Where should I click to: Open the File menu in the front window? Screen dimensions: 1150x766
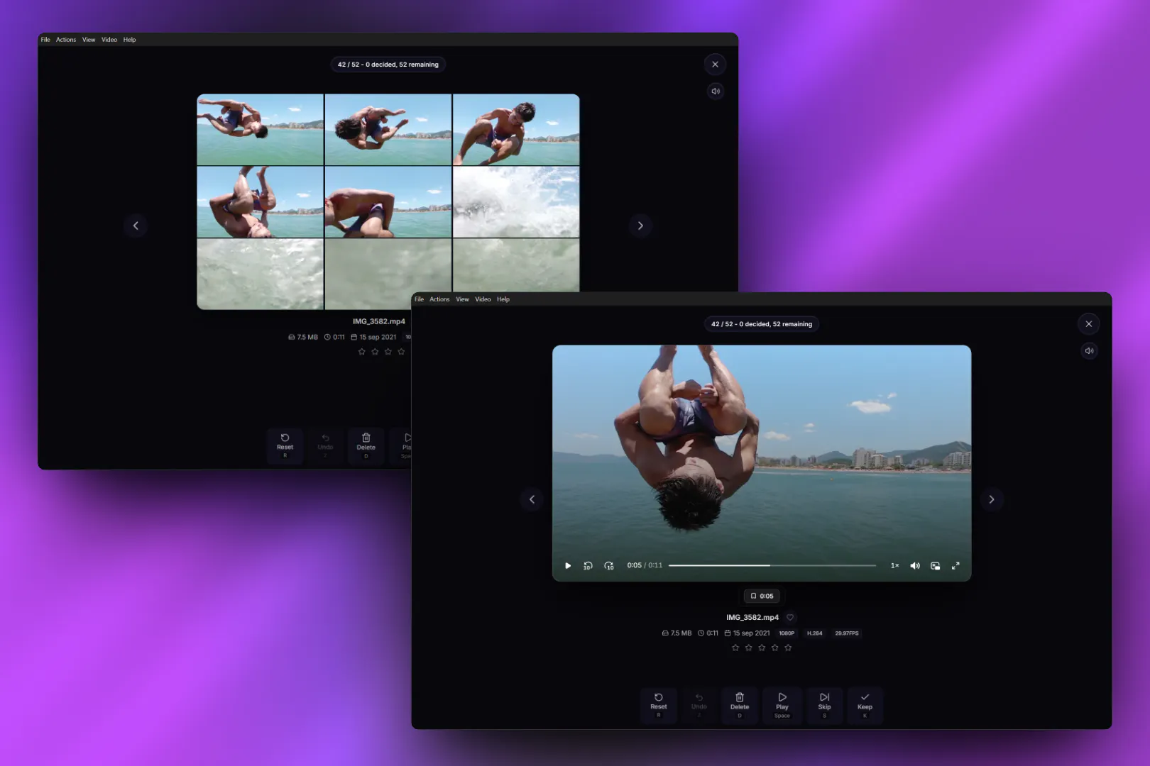click(419, 299)
